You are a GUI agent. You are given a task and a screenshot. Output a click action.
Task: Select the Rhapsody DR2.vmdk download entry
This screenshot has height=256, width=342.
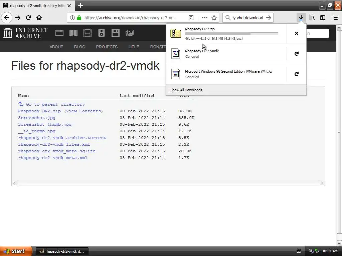tap(226, 54)
